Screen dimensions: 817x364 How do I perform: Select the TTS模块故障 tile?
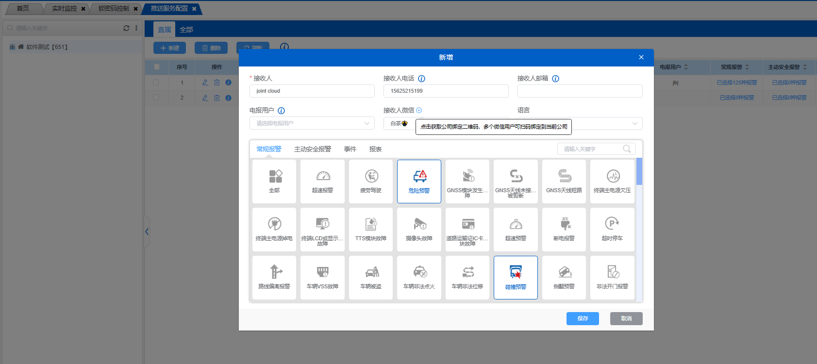[x=371, y=230]
